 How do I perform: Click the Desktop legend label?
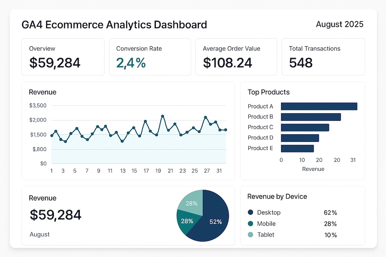pos(269,213)
